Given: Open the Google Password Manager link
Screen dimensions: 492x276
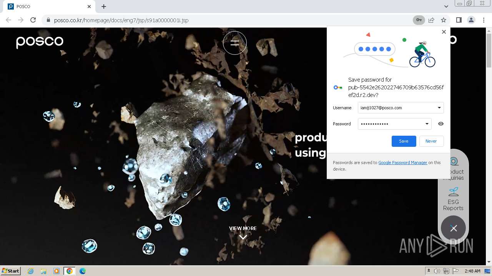Looking at the screenshot, I should click(402, 163).
